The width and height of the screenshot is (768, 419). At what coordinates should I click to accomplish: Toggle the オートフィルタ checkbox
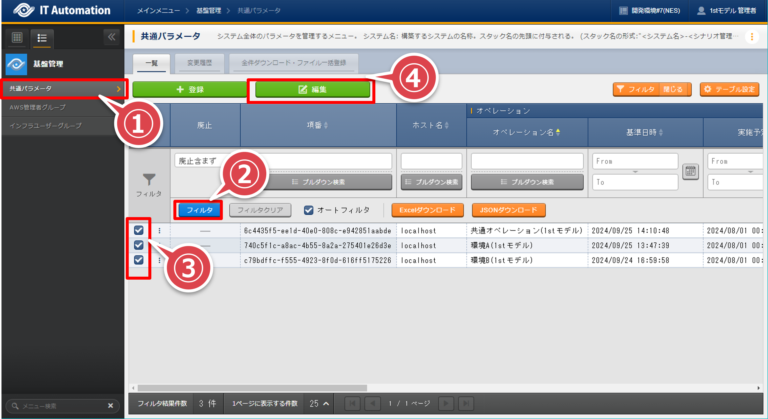pyautogui.click(x=309, y=210)
